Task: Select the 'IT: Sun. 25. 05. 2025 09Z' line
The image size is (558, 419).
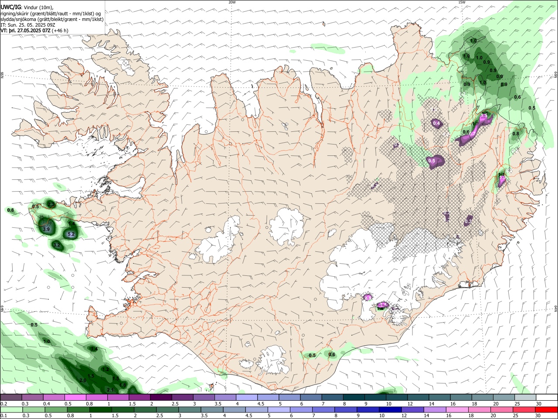Action: (28, 25)
